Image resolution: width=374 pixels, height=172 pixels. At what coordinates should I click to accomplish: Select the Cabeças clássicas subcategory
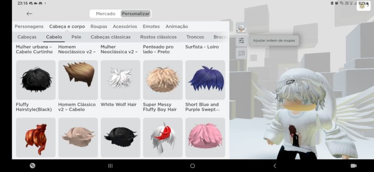pos(111,37)
